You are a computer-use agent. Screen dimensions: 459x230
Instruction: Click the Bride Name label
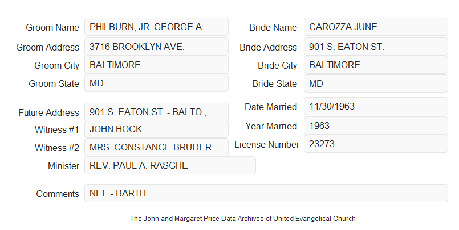tap(273, 27)
